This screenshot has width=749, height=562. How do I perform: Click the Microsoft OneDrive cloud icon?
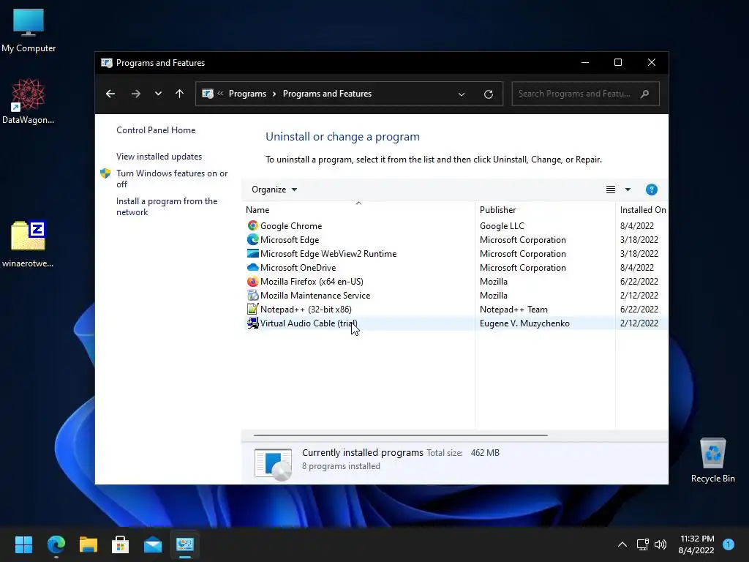click(x=252, y=267)
